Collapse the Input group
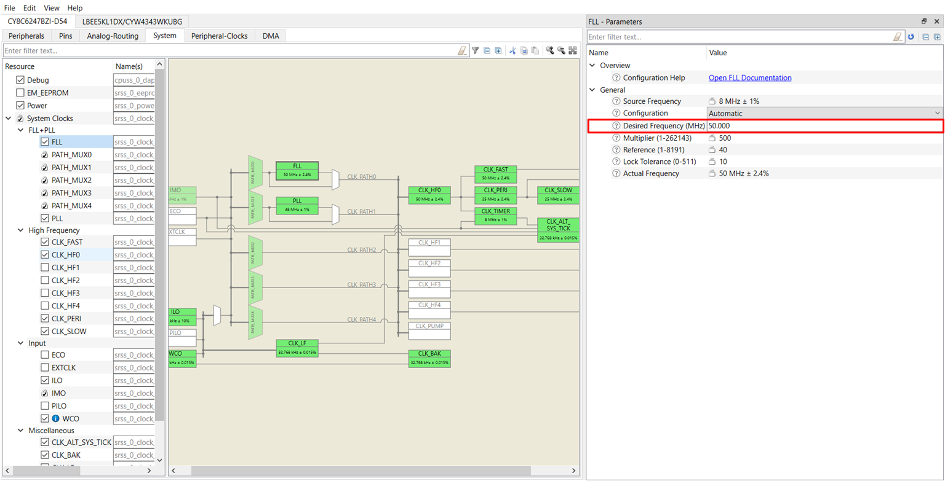This screenshot has width=945, height=481. (x=20, y=343)
